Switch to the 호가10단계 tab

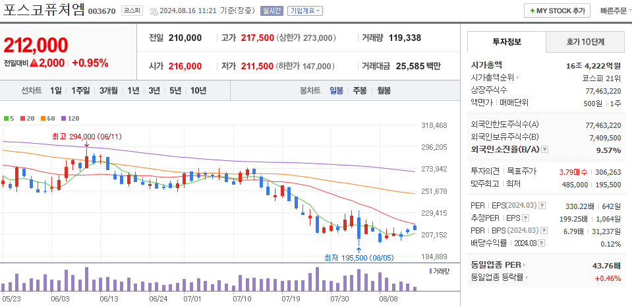pyautogui.click(x=585, y=42)
